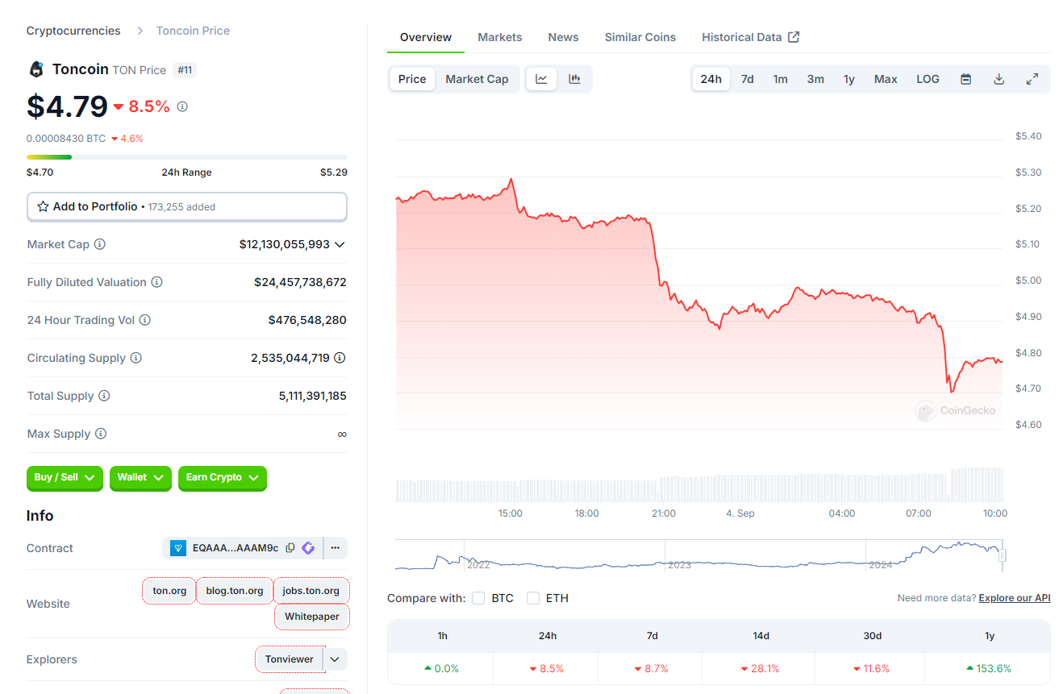Image resolution: width=1059 pixels, height=694 pixels.
Task: Click Add to Portfolio button
Action: click(x=187, y=206)
